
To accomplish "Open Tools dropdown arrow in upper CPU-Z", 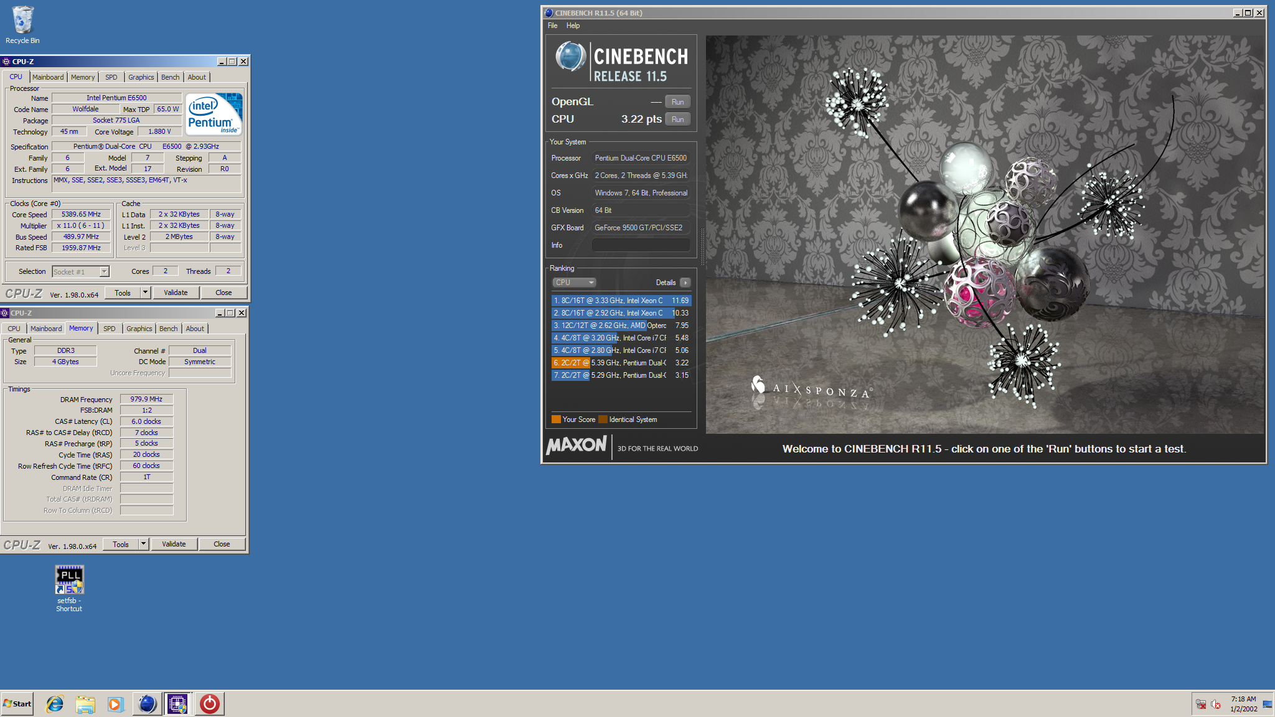I will (146, 293).
